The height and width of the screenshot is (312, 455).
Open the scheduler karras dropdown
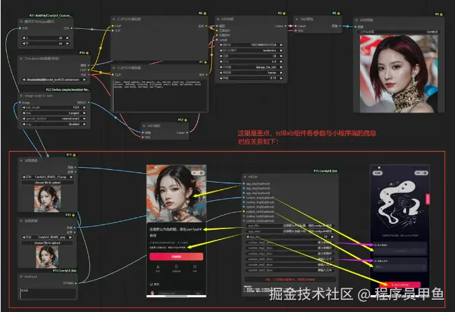click(x=250, y=73)
